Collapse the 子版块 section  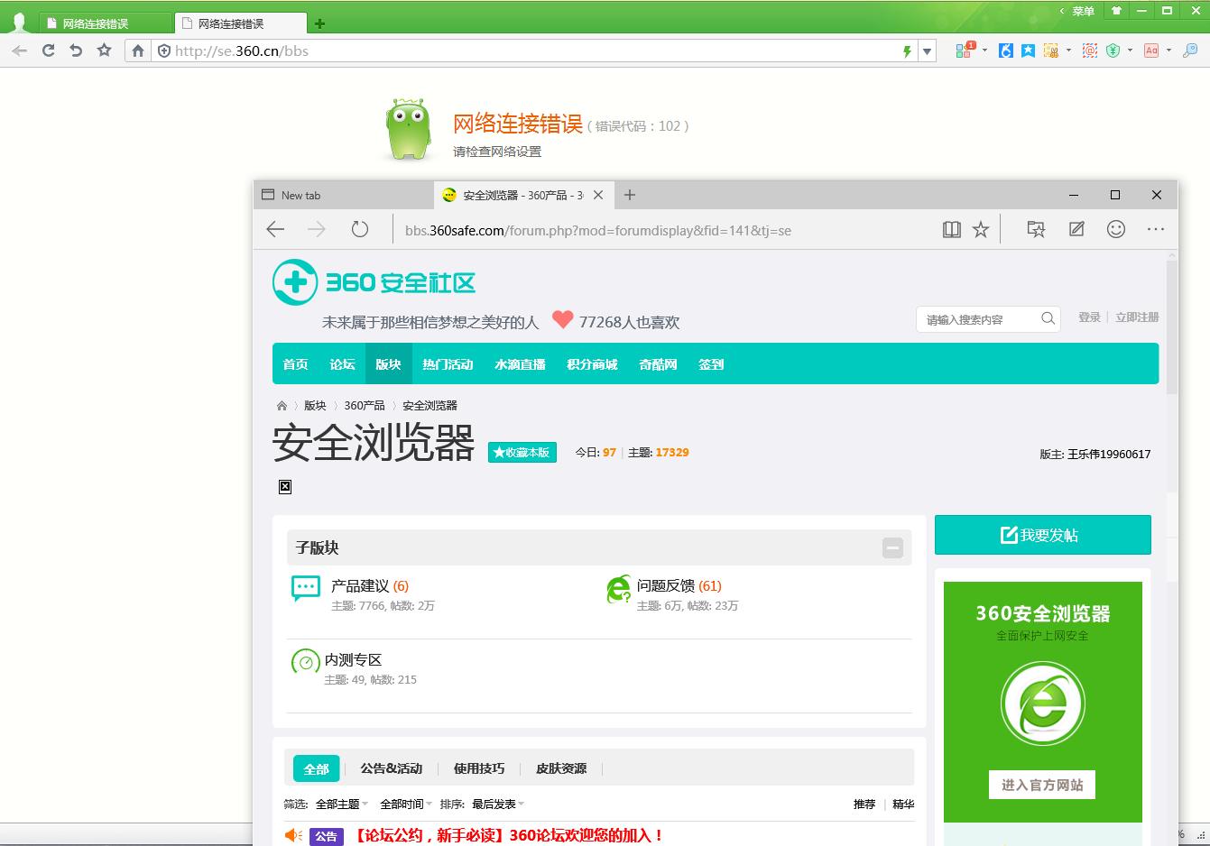tap(892, 547)
